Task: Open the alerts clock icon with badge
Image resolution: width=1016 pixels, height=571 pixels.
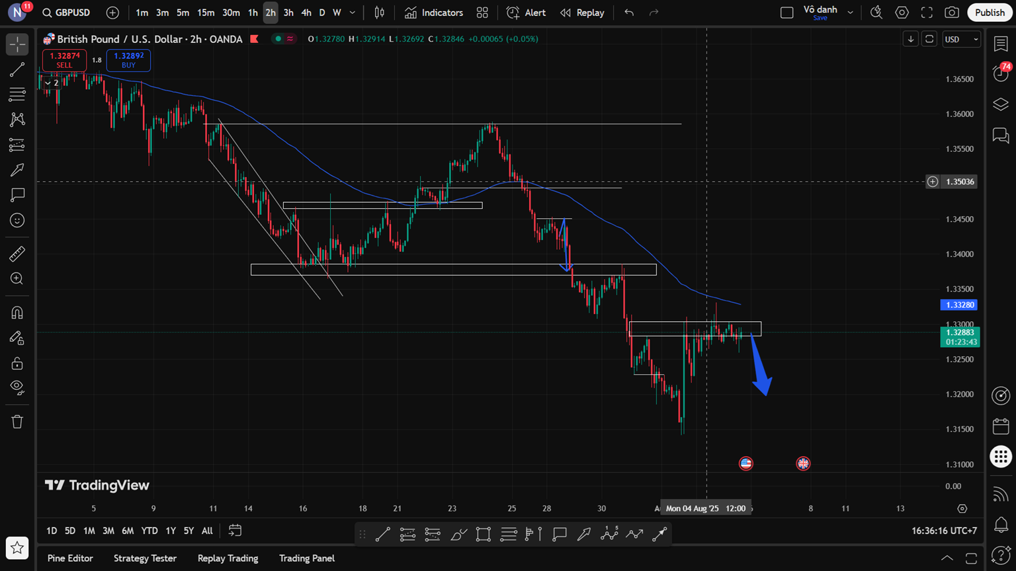Action: [1001, 73]
